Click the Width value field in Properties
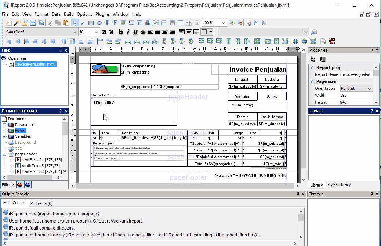 (x=356, y=95)
